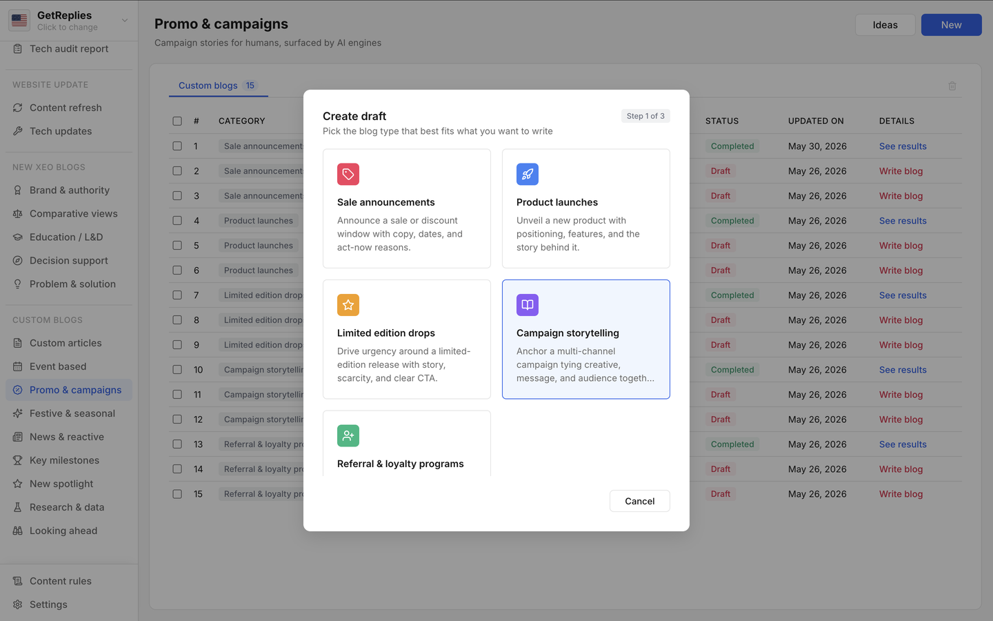
Task: Click the Ideas button
Action: 885,25
